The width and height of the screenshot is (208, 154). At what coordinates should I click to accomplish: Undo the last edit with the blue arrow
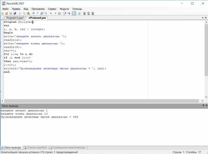pyautogui.click(x=33, y=13)
